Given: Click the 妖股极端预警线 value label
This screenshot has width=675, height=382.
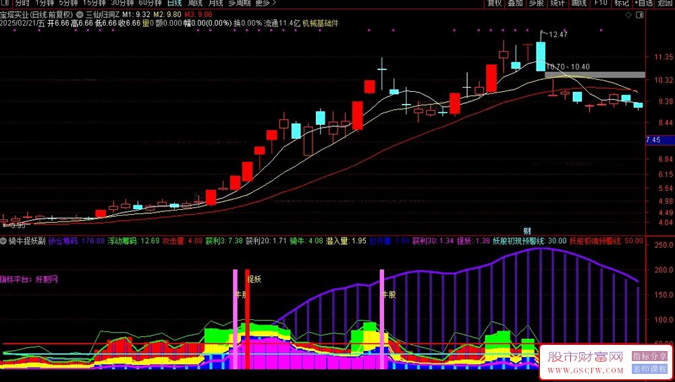Looking at the screenshot, I should (x=606, y=241).
